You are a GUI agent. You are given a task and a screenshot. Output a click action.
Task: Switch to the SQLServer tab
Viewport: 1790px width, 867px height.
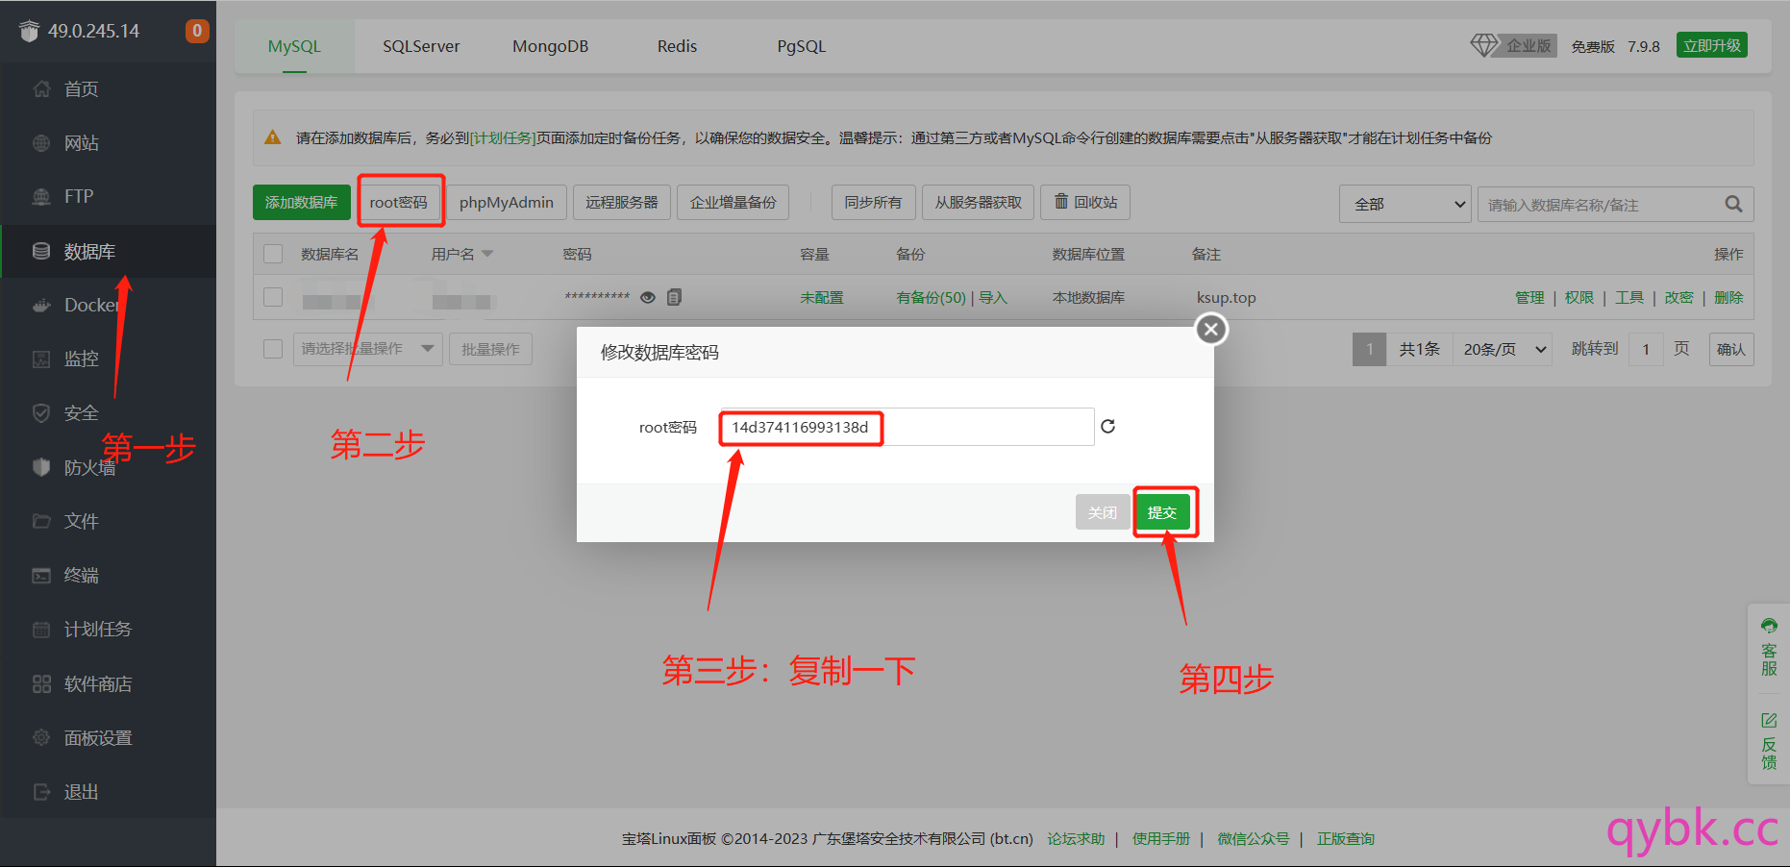(421, 46)
